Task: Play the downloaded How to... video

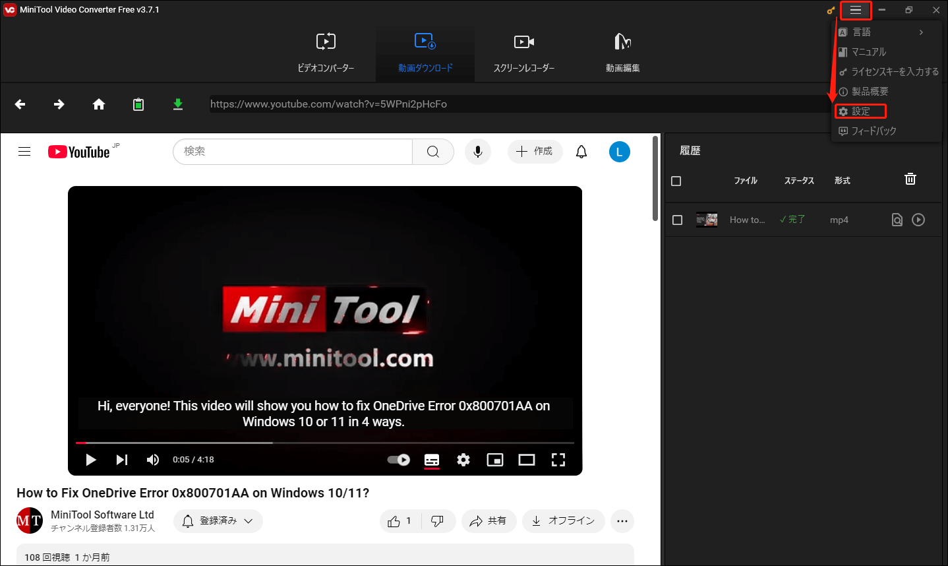Action: pos(918,220)
